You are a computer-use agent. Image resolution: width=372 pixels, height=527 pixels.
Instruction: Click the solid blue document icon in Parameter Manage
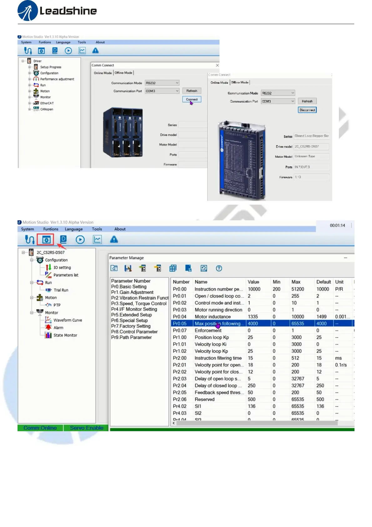pos(188,268)
